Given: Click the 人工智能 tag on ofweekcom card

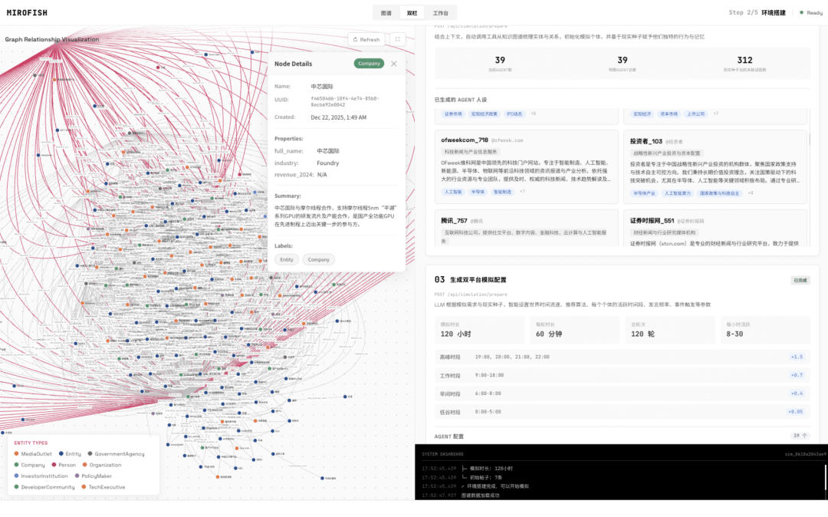Looking at the screenshot, I should coord(452,192).
